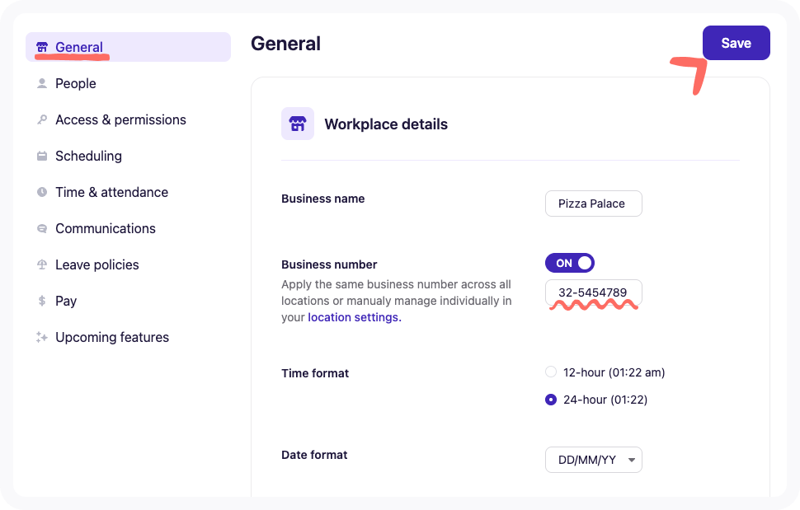Click the dollar icon next to Pay
The width and height of the screenshot is (800, 510).
[40, 301]
